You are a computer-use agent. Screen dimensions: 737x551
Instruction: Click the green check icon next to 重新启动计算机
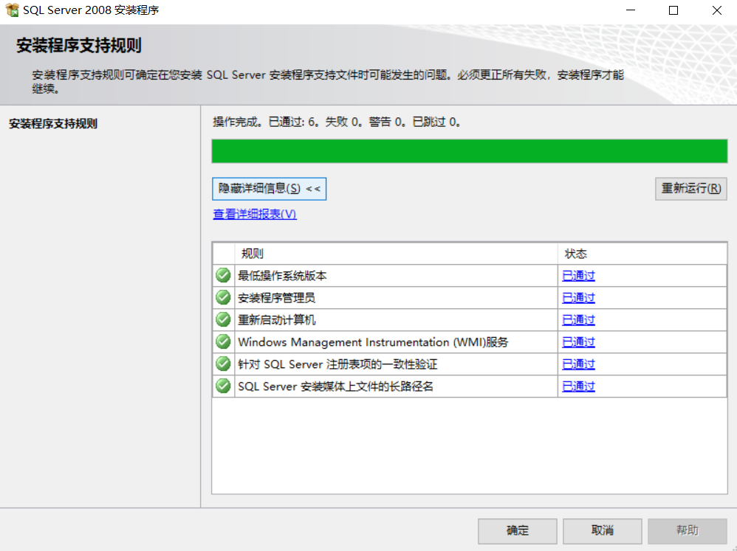223,319
